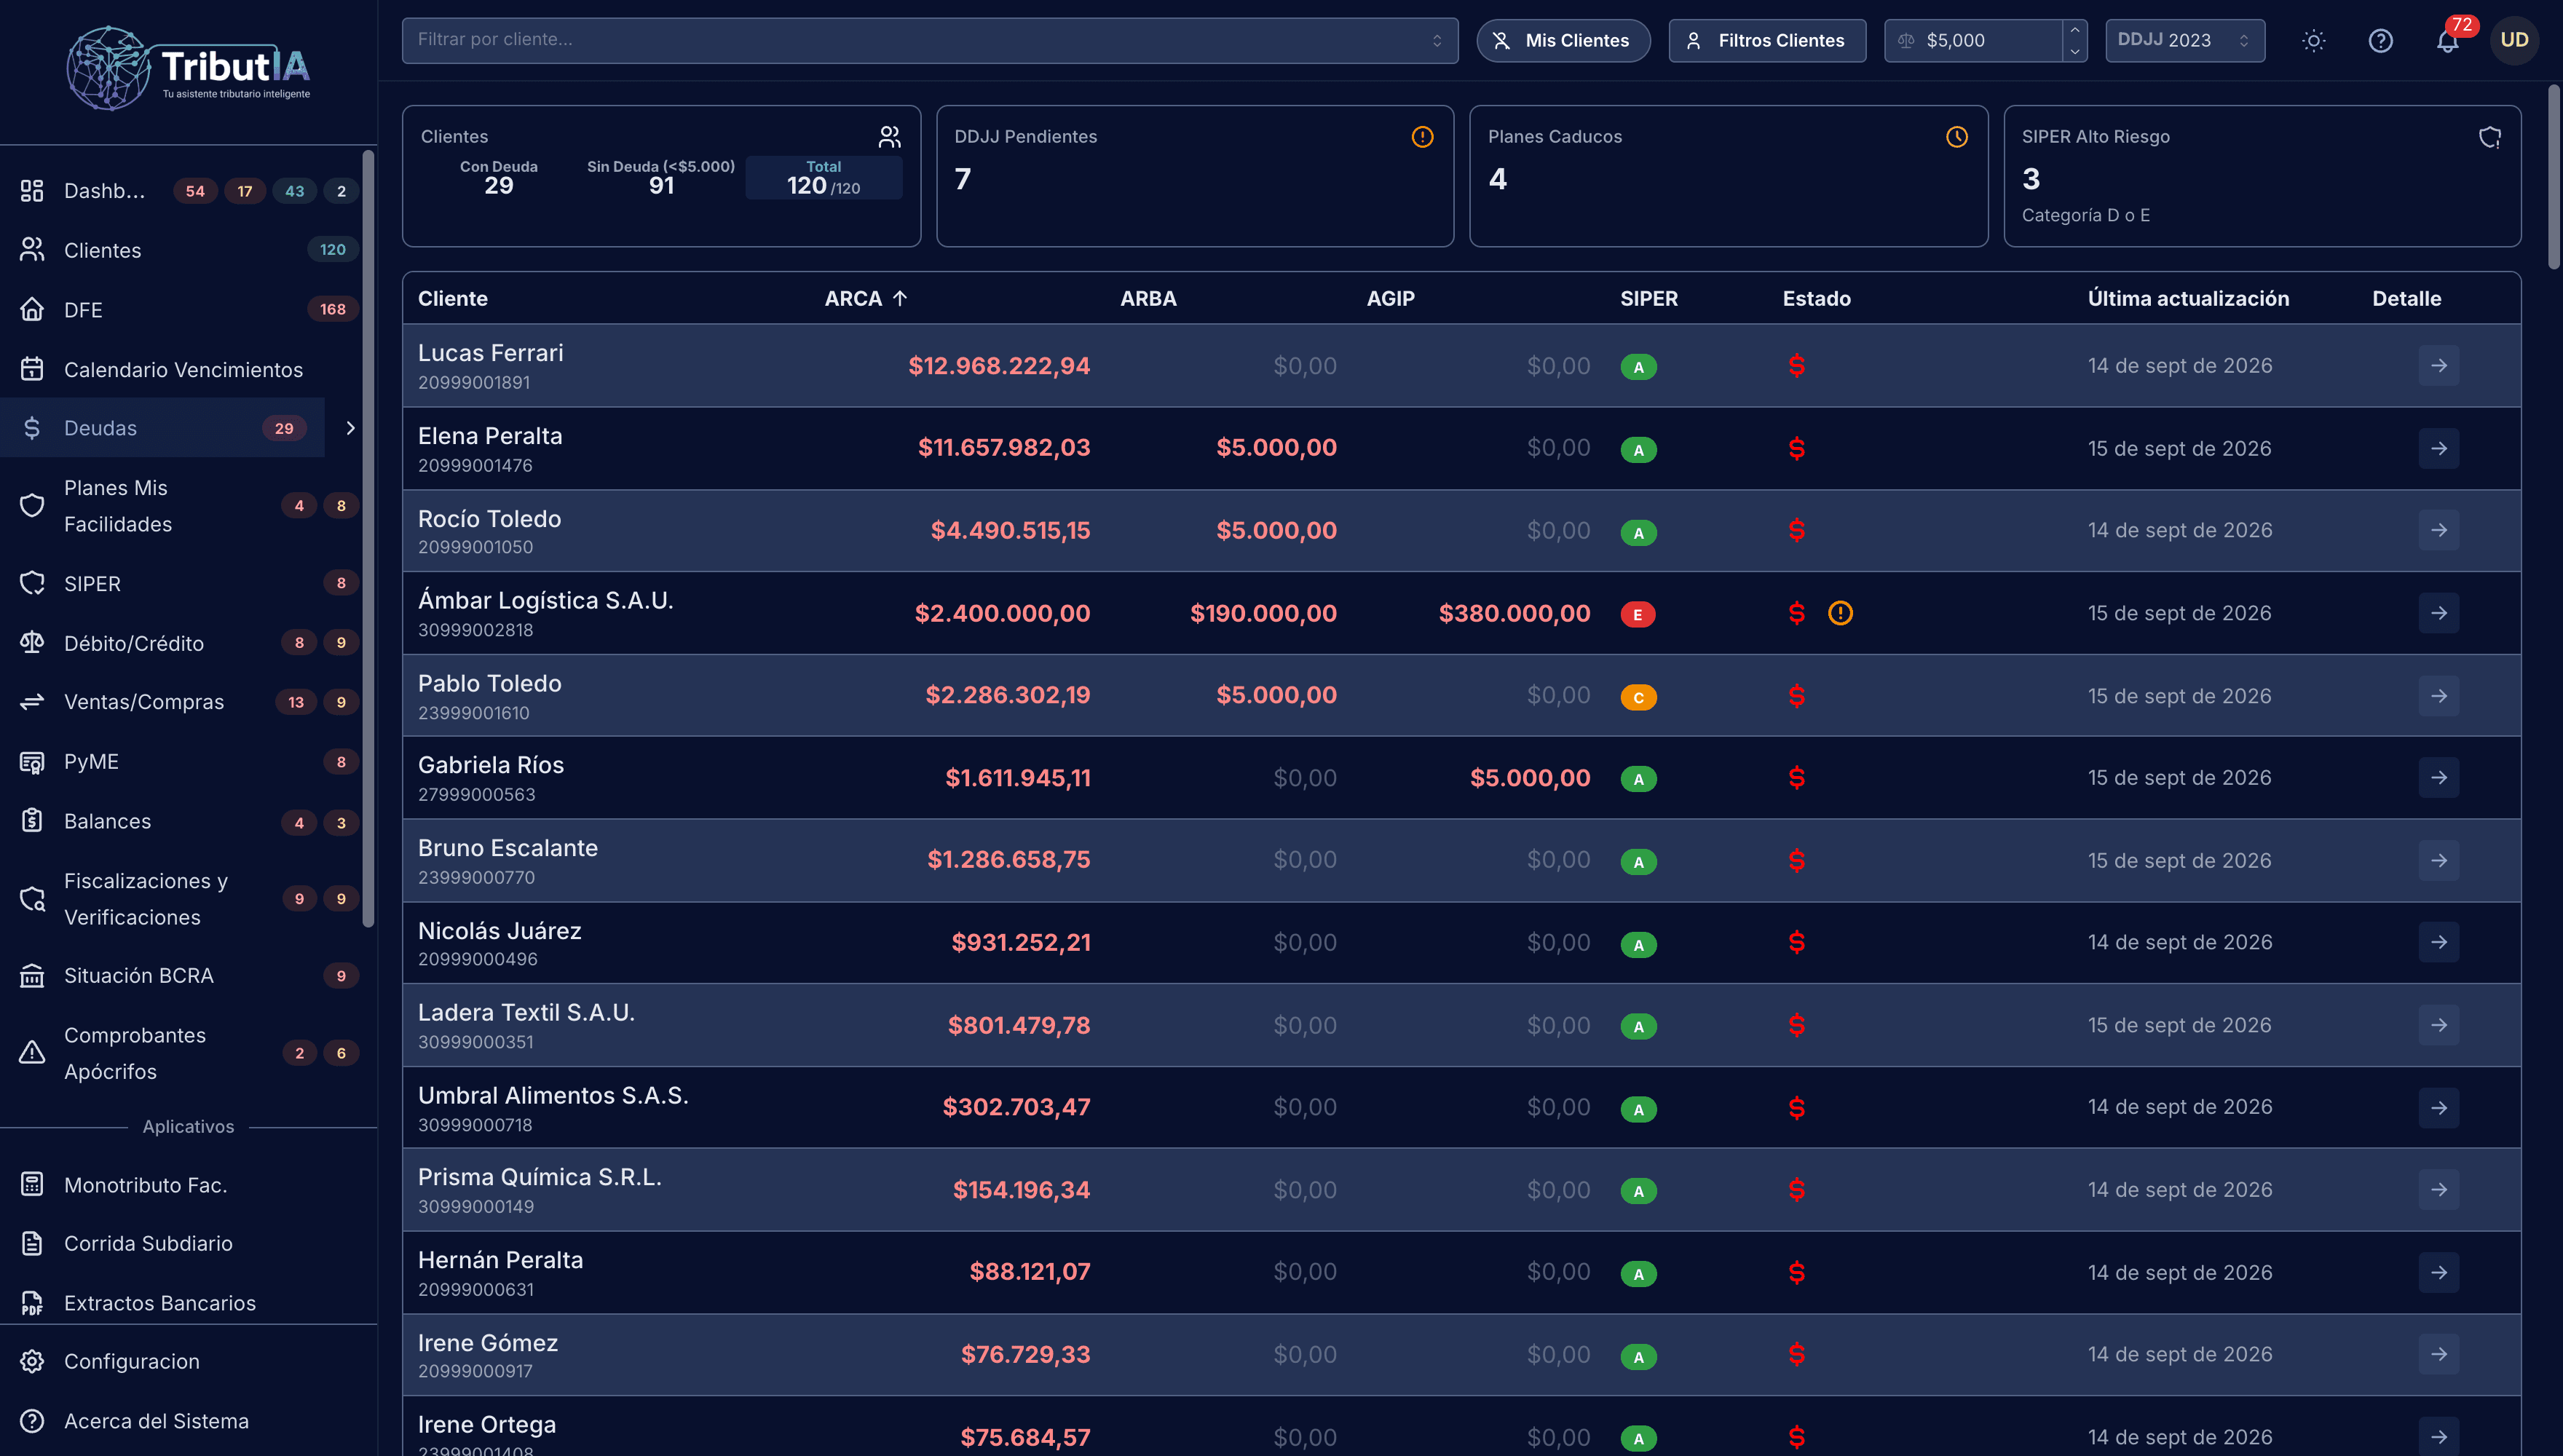
Task: Open detail arrow for Ámbar Logística S.A.U.
Action: (x=2439, y=613)
